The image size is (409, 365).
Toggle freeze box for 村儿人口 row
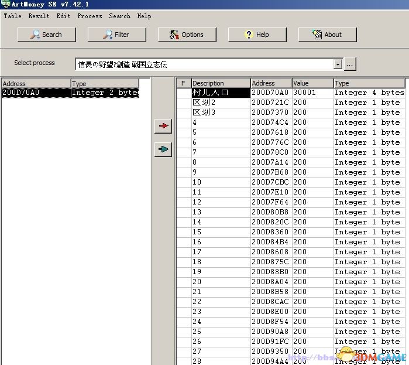184,93
